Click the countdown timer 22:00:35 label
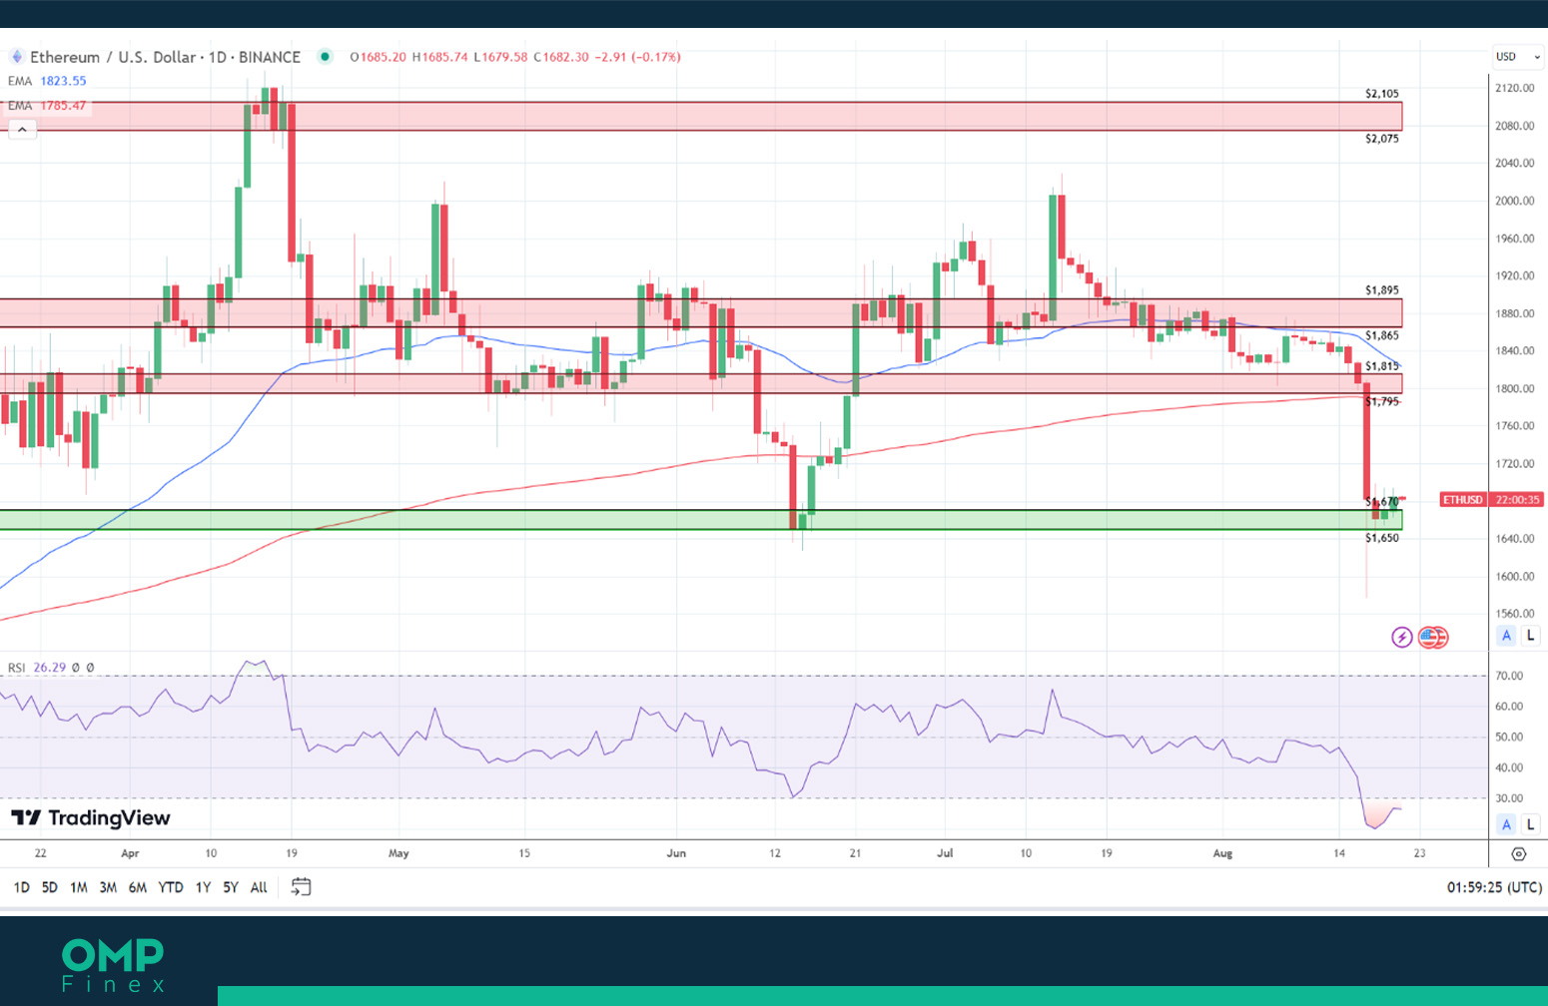1548x1006 pixels. pos(1517,499)
